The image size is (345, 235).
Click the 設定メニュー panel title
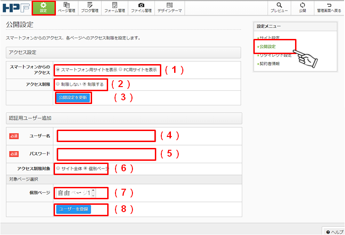click(268, 26)
